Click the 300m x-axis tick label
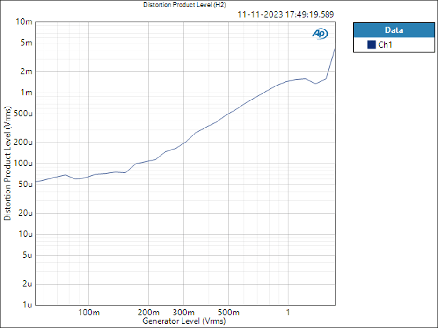 point(183,313)
